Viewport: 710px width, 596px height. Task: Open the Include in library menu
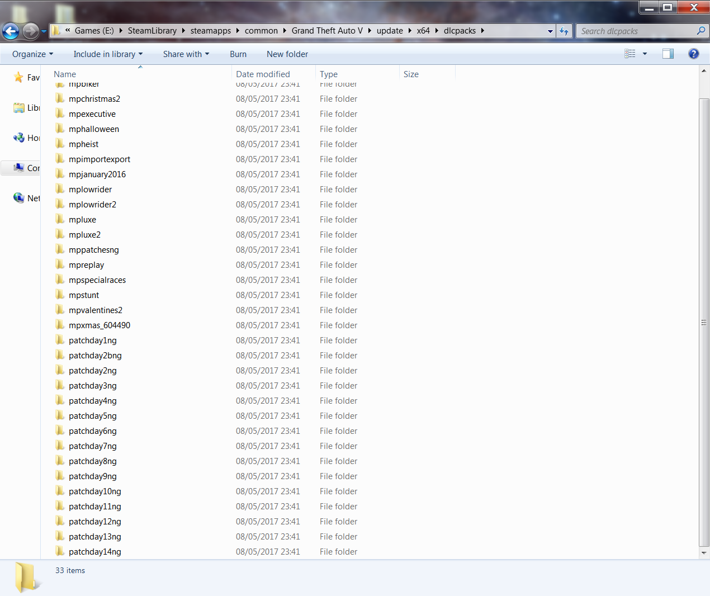(x=108, y=54)
